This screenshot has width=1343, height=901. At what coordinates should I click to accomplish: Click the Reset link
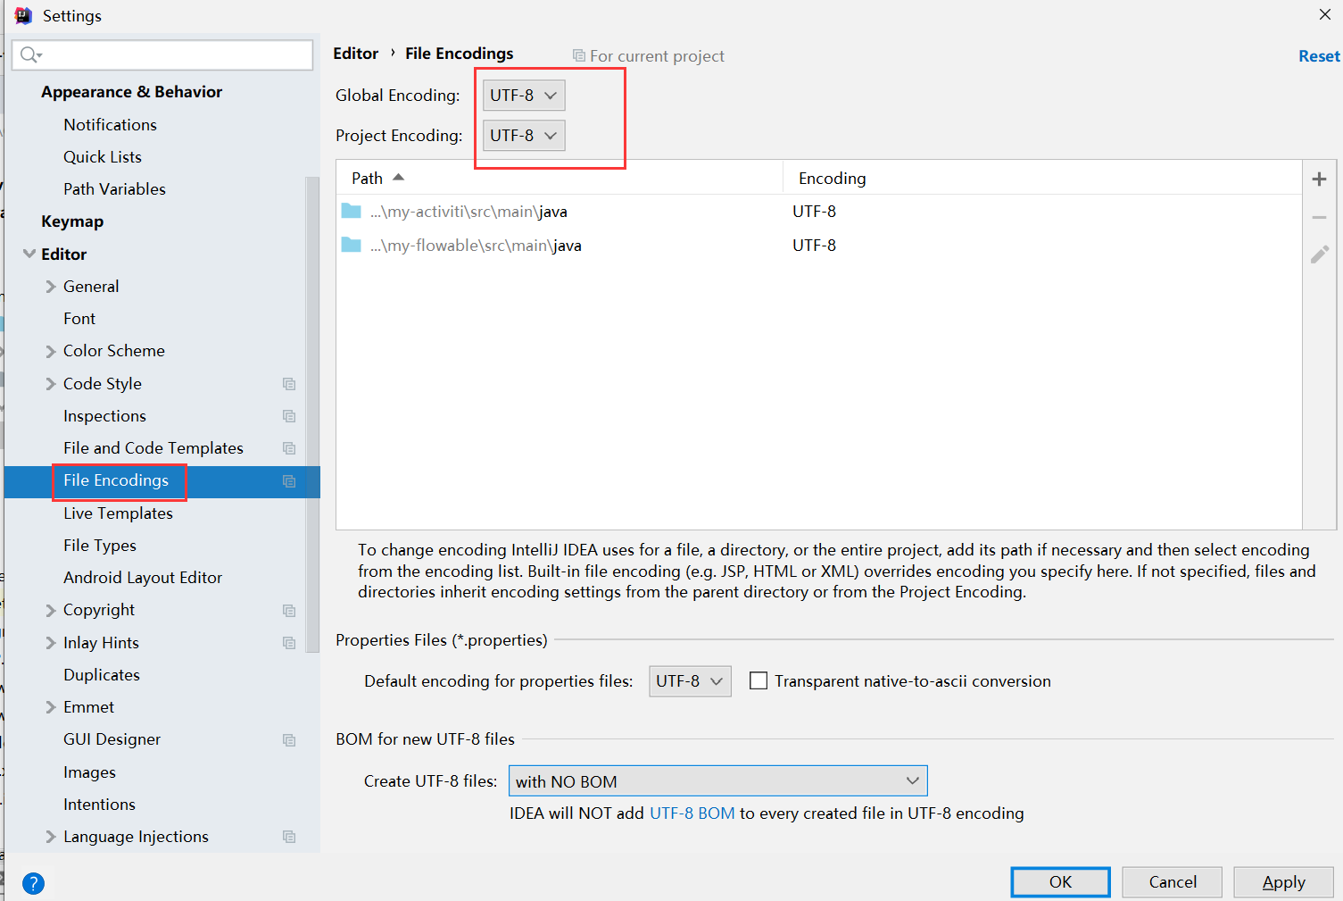coord(1319,56)
